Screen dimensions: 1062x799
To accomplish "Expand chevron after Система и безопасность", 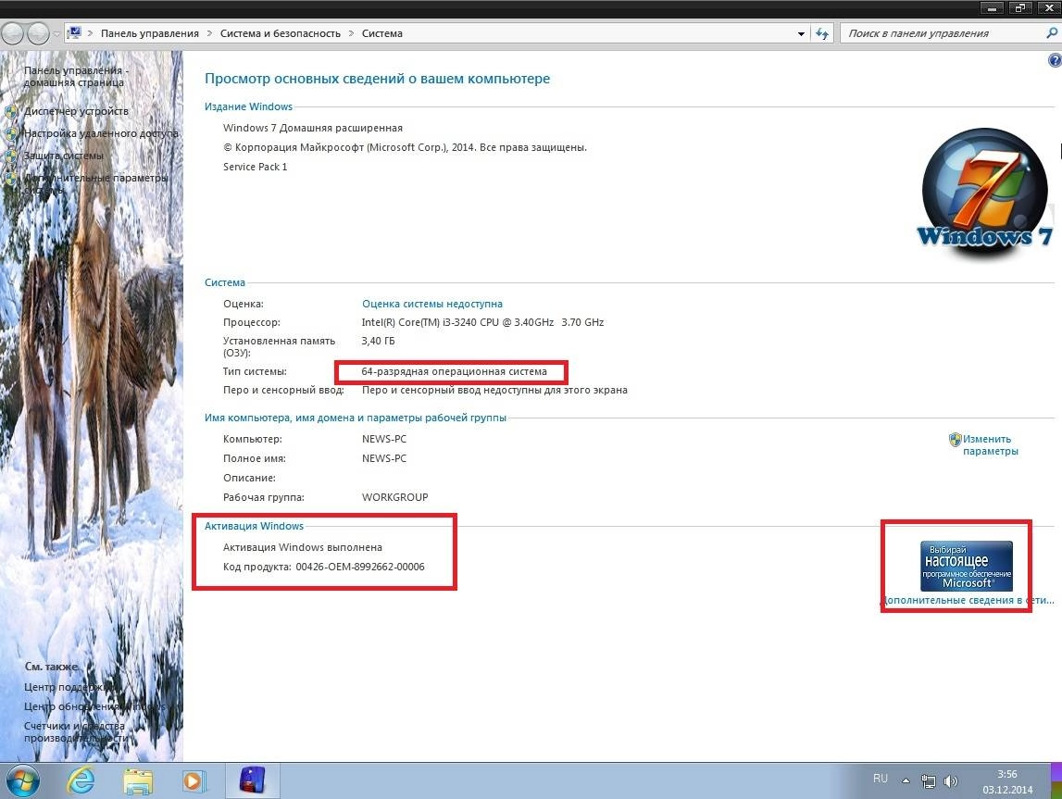I will (x=351, y=33).
